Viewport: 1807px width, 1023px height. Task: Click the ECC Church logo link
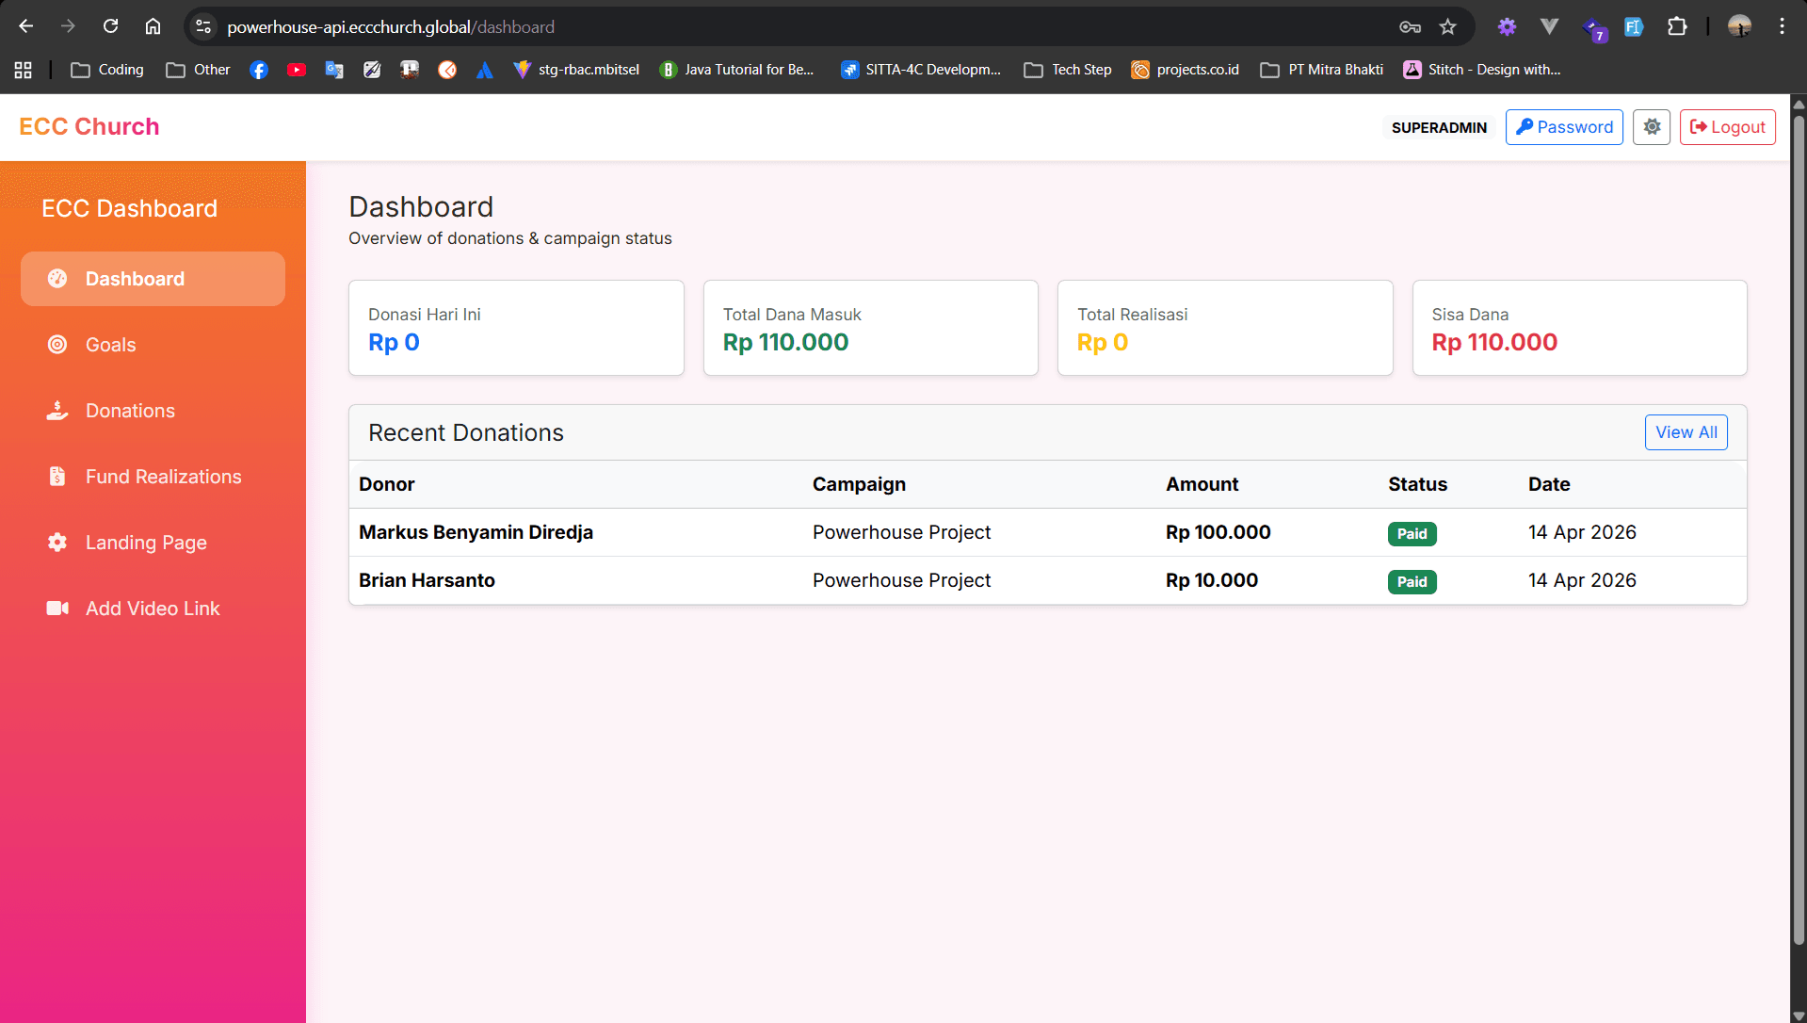[x=89, y=127]
